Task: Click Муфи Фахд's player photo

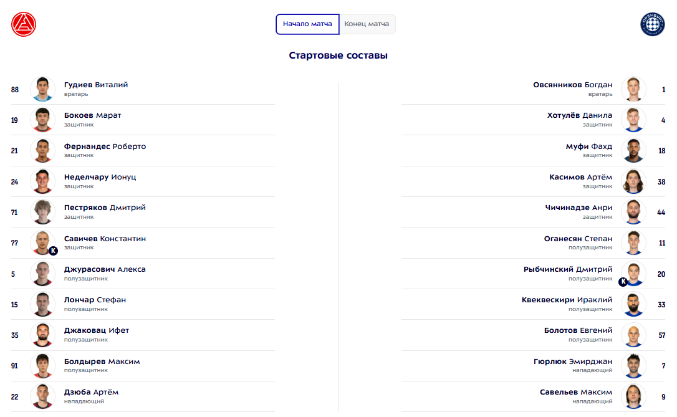Action: tap(633, 151)
